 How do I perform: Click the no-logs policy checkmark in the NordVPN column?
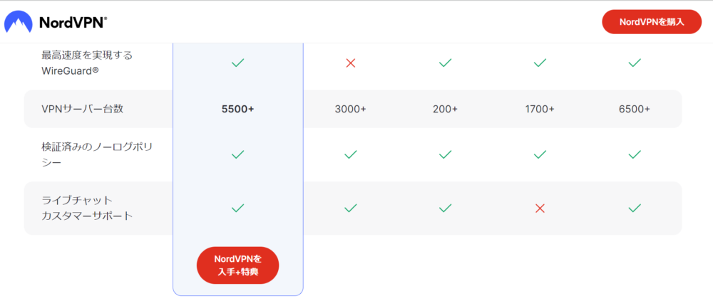238,154
